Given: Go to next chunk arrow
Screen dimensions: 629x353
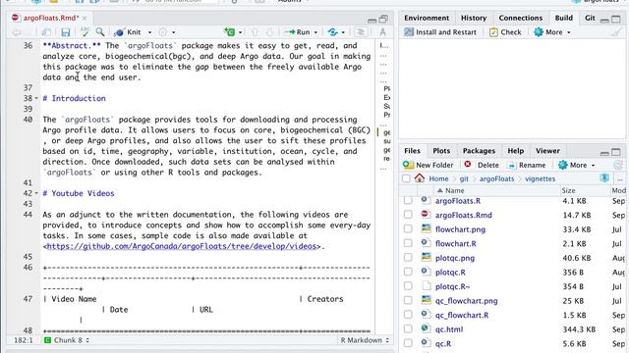Looking at the screenshot, I should [x=270, y=32].
